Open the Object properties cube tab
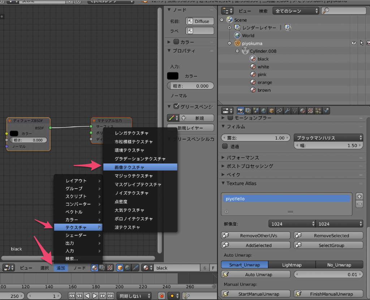370x300 pixels. click(x=272, y=111)
